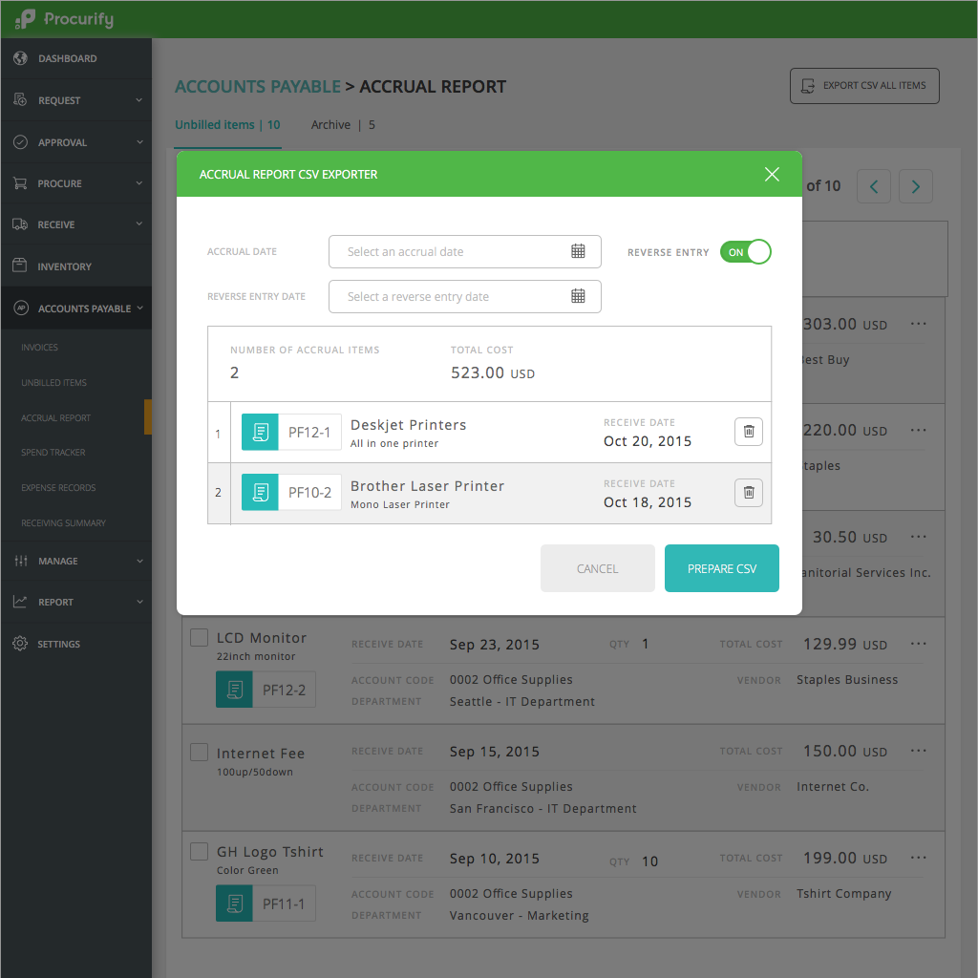Screen dimensions: 978x978
Task: Open Receiving Summary in the sidebar
Action: 63,522
